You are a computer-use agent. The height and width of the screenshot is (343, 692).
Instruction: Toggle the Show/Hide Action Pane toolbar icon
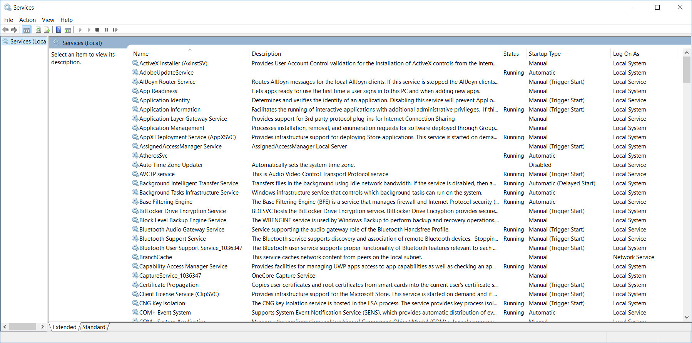click(x=68, y=30)
